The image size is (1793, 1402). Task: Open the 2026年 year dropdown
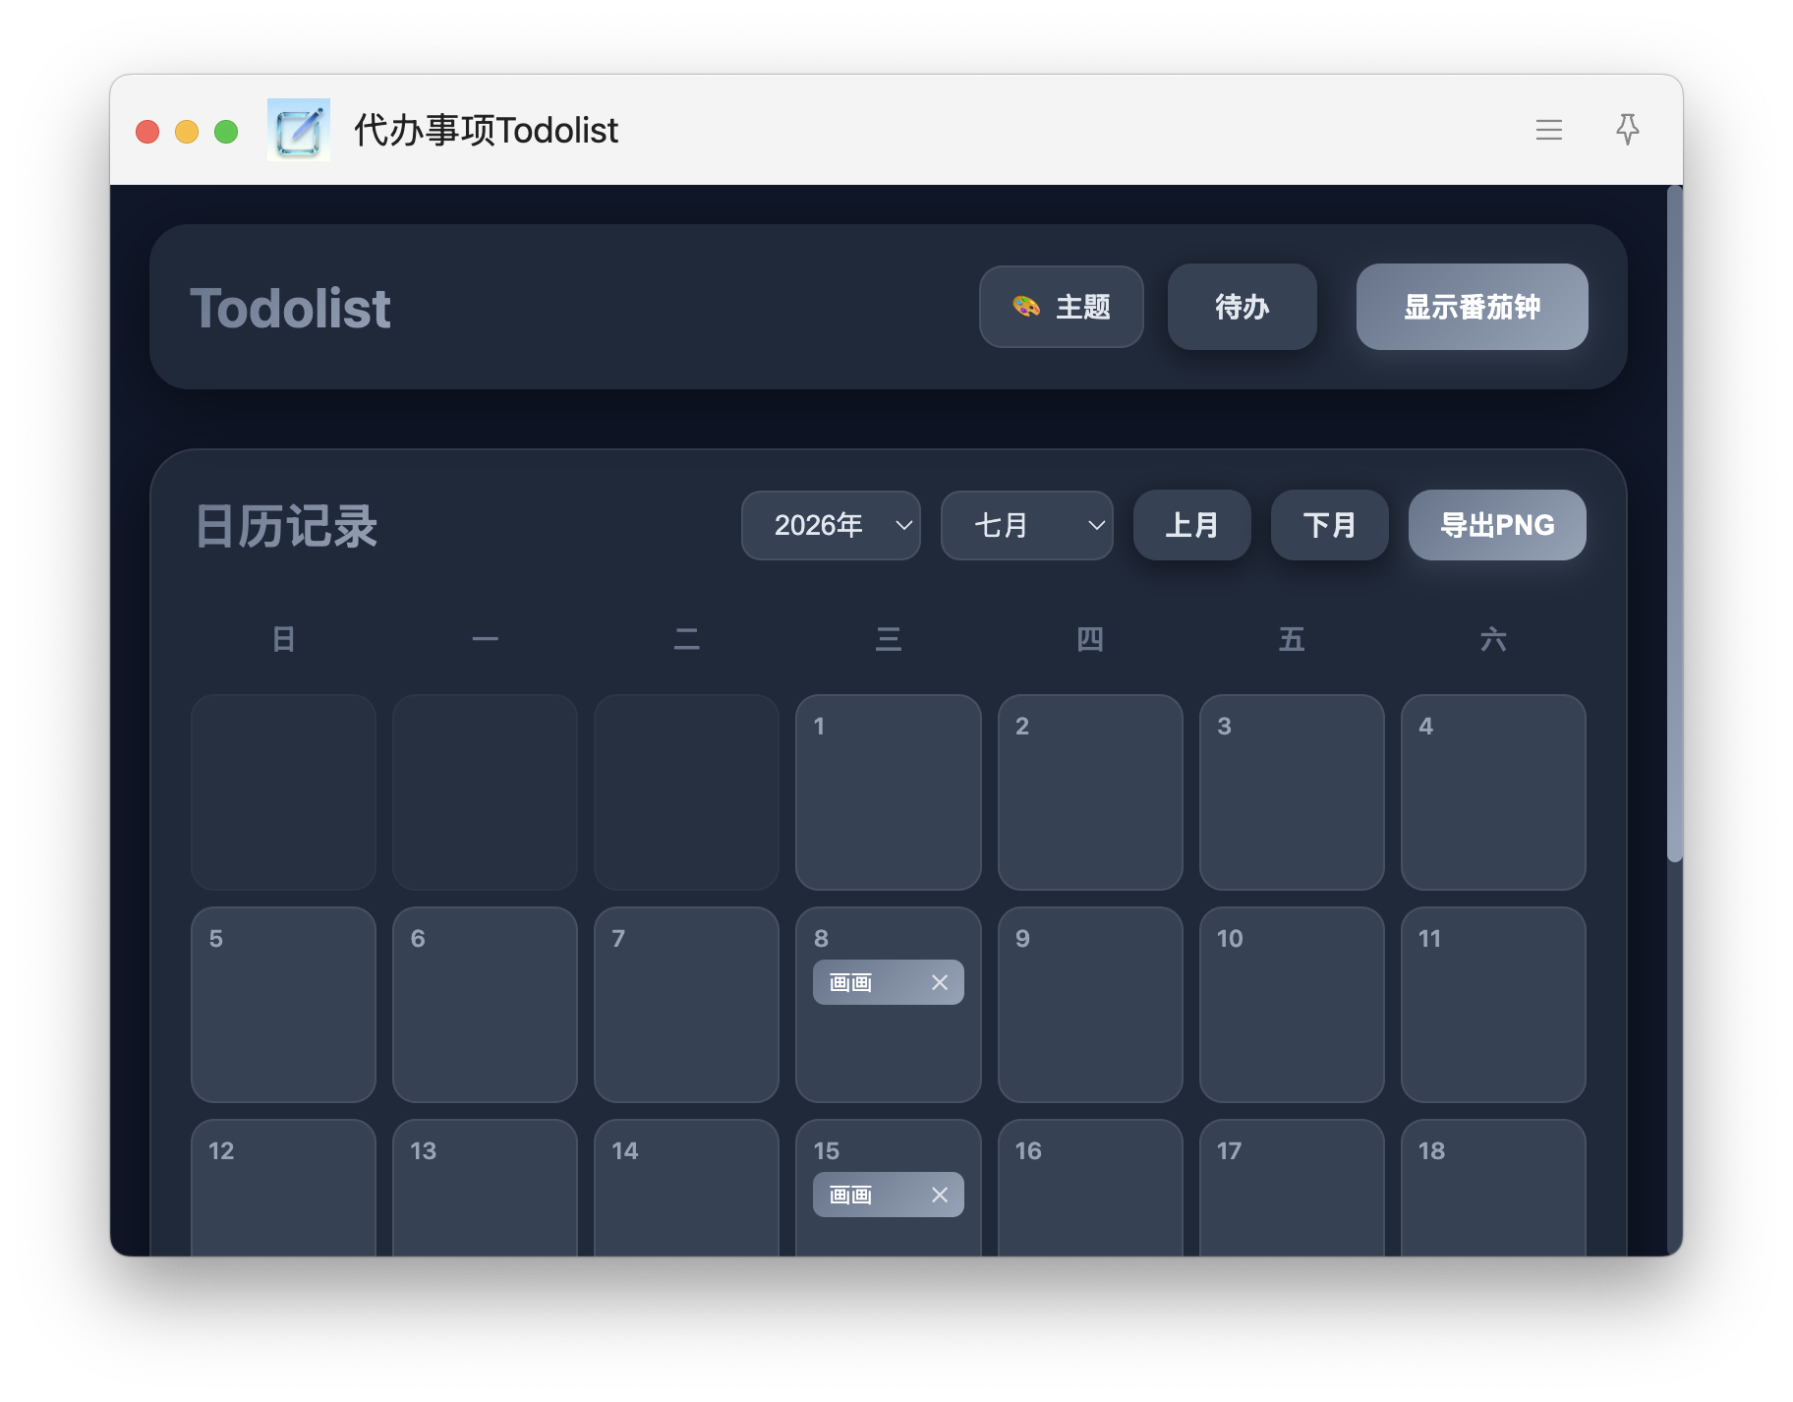(x=831, y=525)
